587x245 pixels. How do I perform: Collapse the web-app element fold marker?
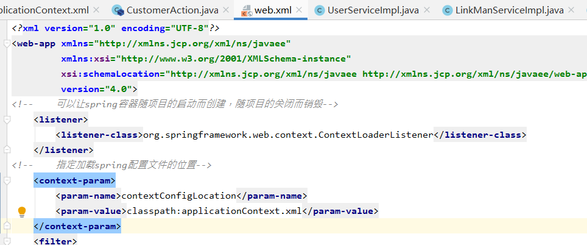click(x=6, y=44)
